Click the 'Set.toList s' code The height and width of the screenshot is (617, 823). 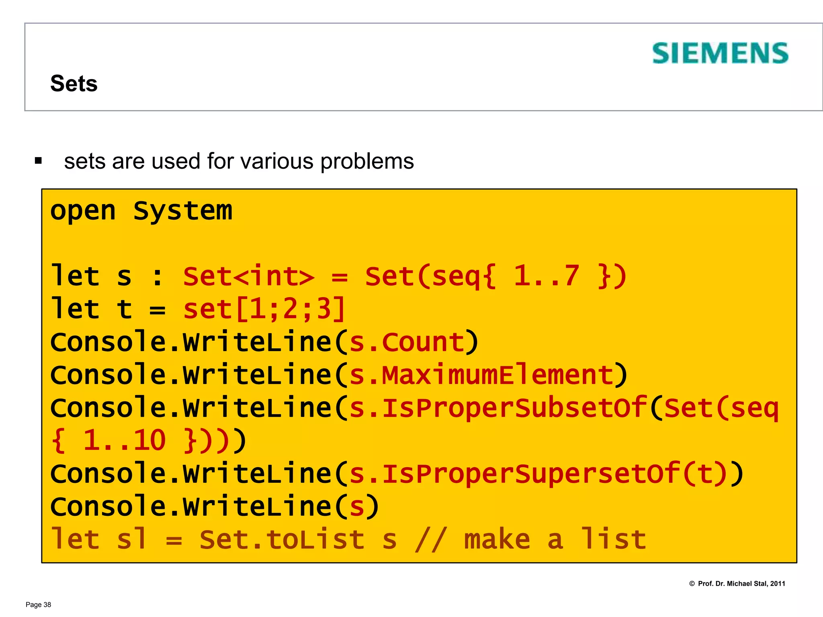pos(298,539)
